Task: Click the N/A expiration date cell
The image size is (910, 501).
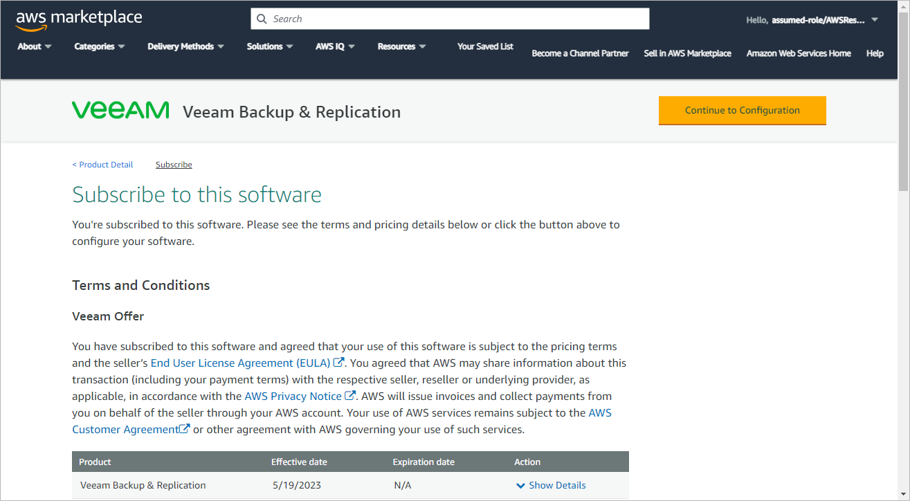Action: [403, 486]
